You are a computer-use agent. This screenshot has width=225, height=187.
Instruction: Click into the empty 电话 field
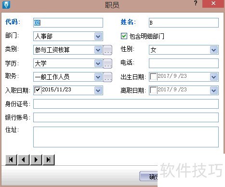coord(184,63)
